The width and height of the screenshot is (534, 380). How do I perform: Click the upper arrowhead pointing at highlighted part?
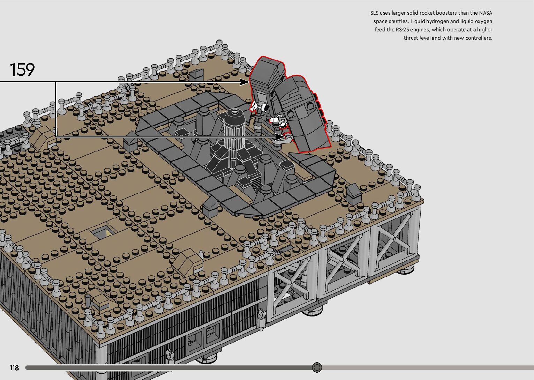tap(245, 82)
